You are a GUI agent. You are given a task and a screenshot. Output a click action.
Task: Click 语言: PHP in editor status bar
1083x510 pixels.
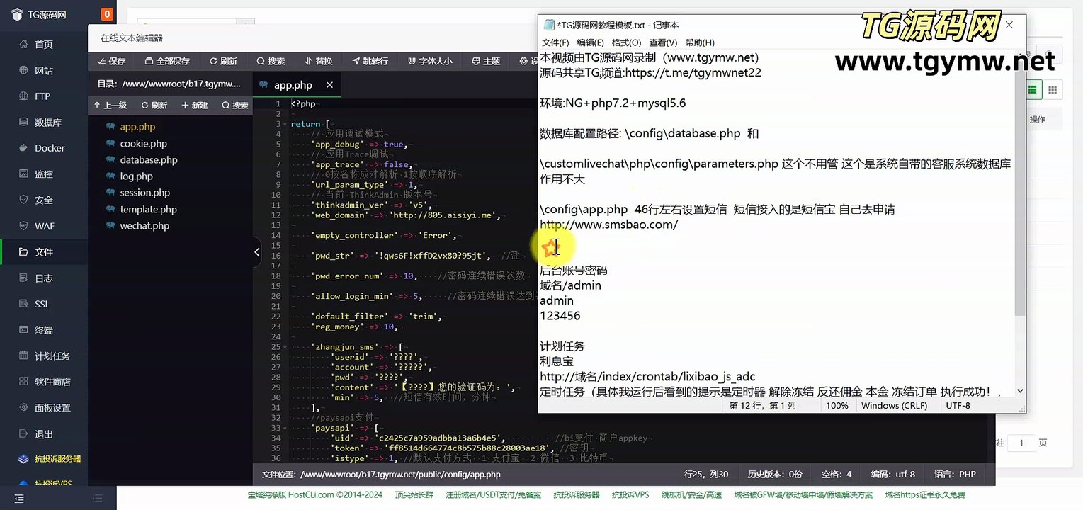(x=955, y=475)
